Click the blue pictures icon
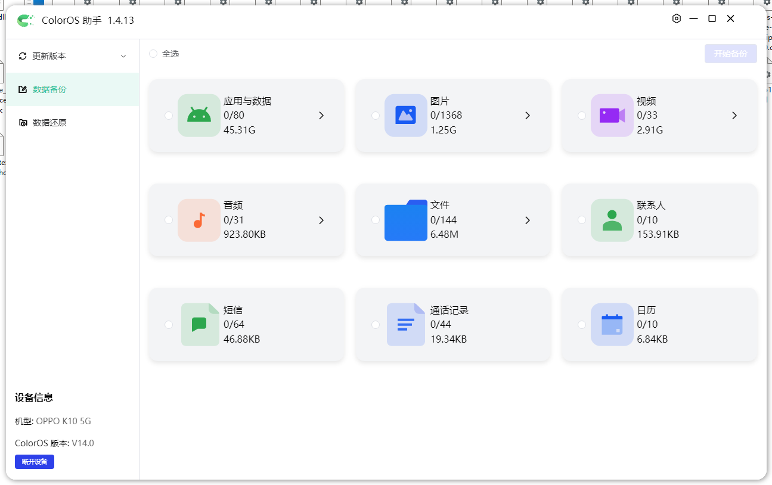Image resolution: width=772 pixels, height=485 pixels. point(405,116)
